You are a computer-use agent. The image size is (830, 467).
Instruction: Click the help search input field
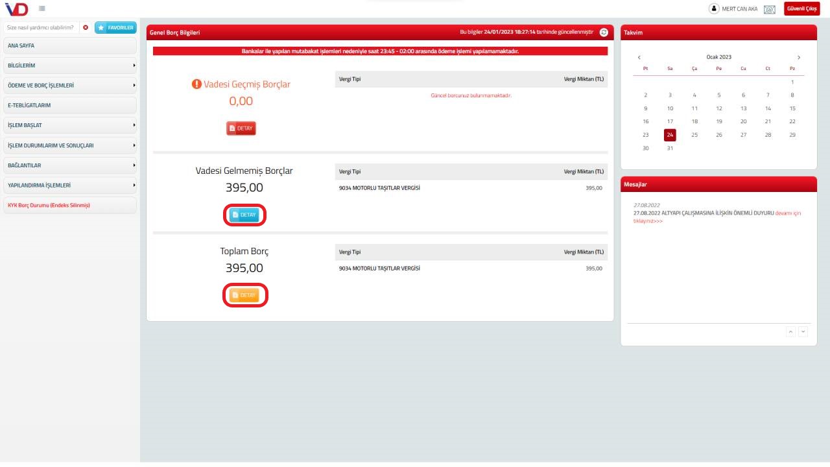coord(40,28)
